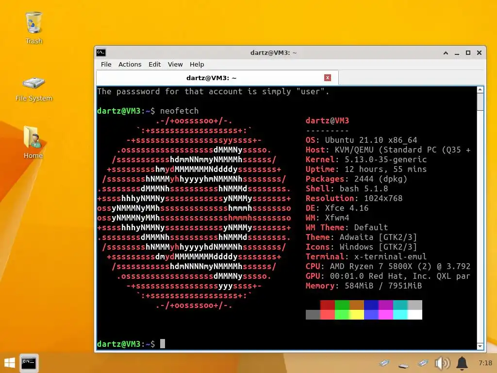Open the Actions menu
497x373 pixels.
(x=130, y=65)
